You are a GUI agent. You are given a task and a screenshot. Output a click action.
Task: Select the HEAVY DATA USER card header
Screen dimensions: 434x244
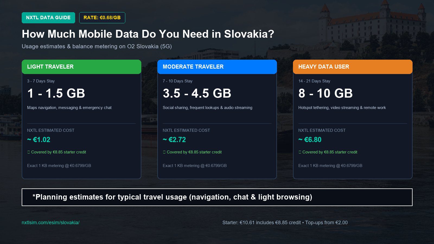pyautogui.click(x=353, y=67)
